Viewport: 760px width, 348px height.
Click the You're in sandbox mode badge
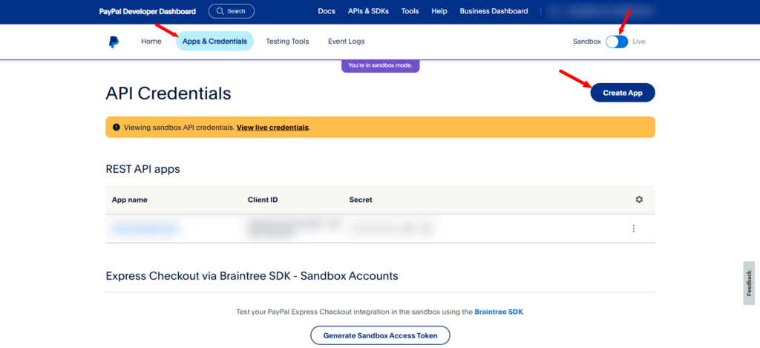click(381, 66)
